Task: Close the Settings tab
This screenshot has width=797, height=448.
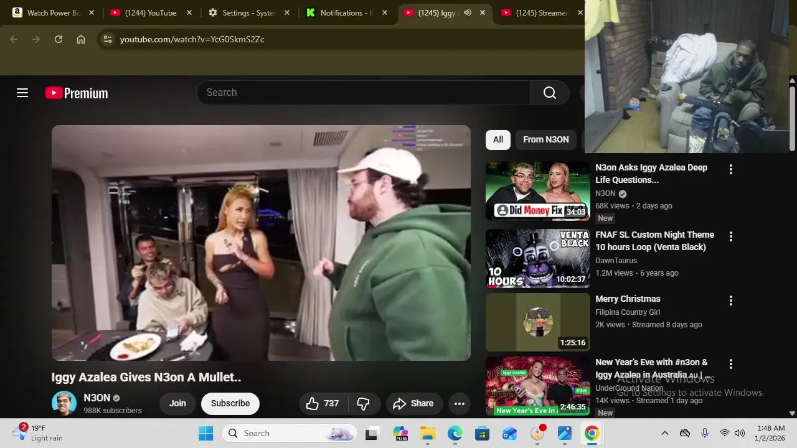Action: click(287, 12)
